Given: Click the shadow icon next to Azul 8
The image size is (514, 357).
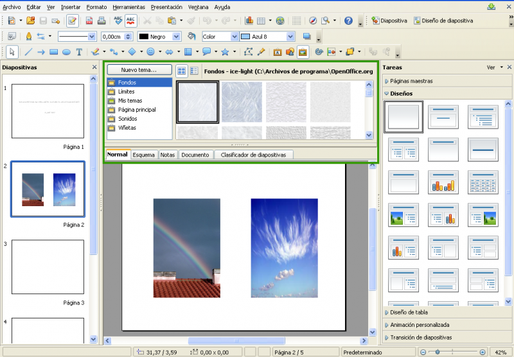Looking at the screenshot, I should point(307,37).
